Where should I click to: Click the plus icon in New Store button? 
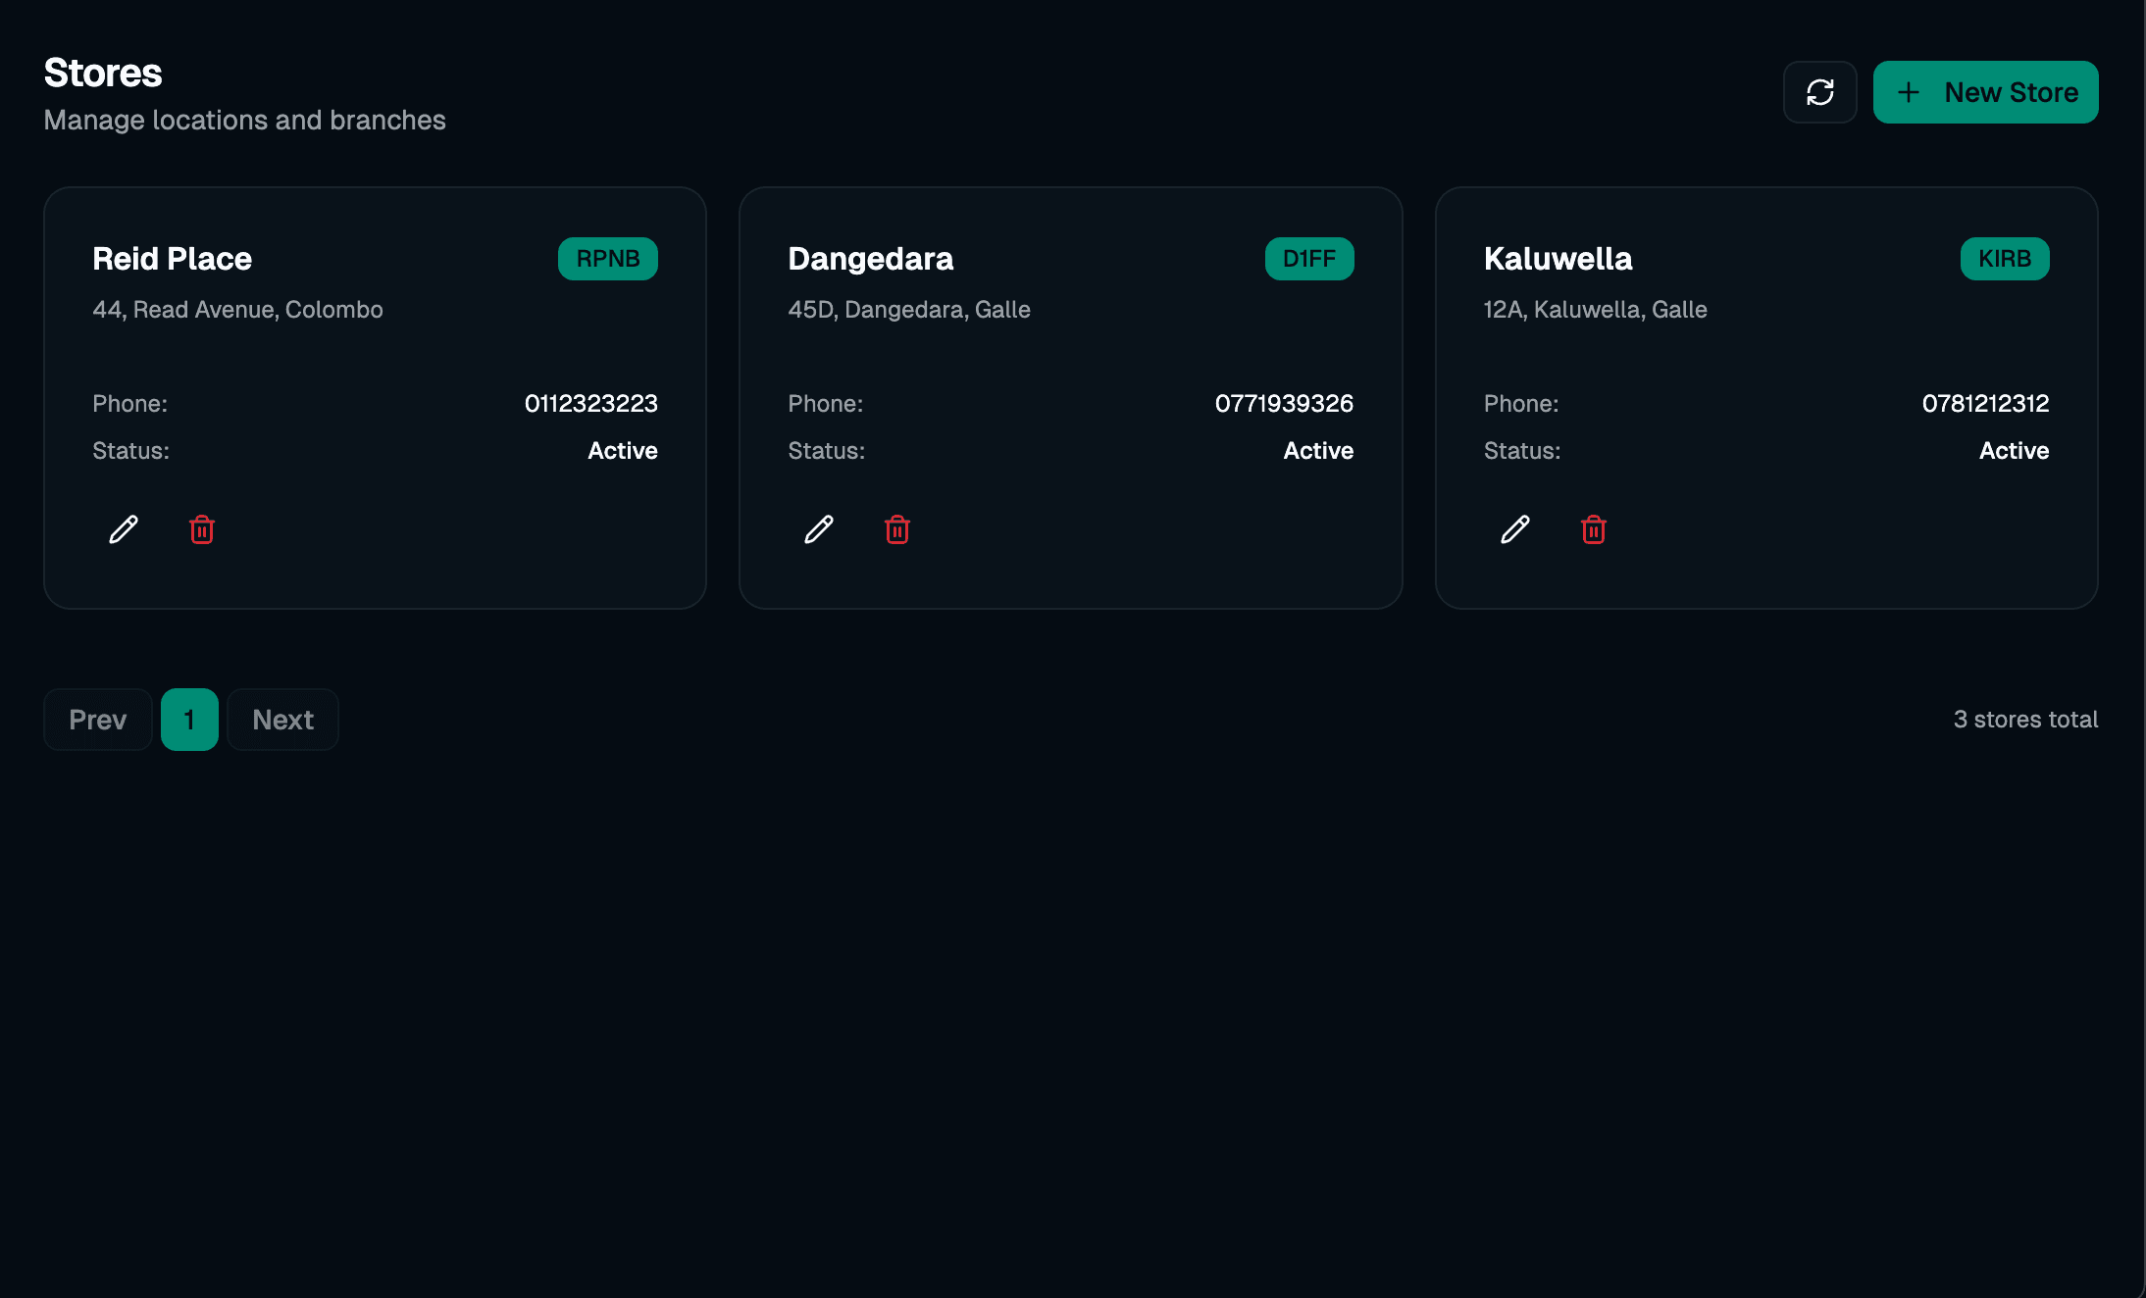pos(1908,92)
